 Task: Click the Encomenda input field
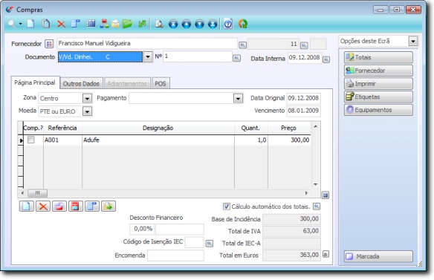coord(175,255)
